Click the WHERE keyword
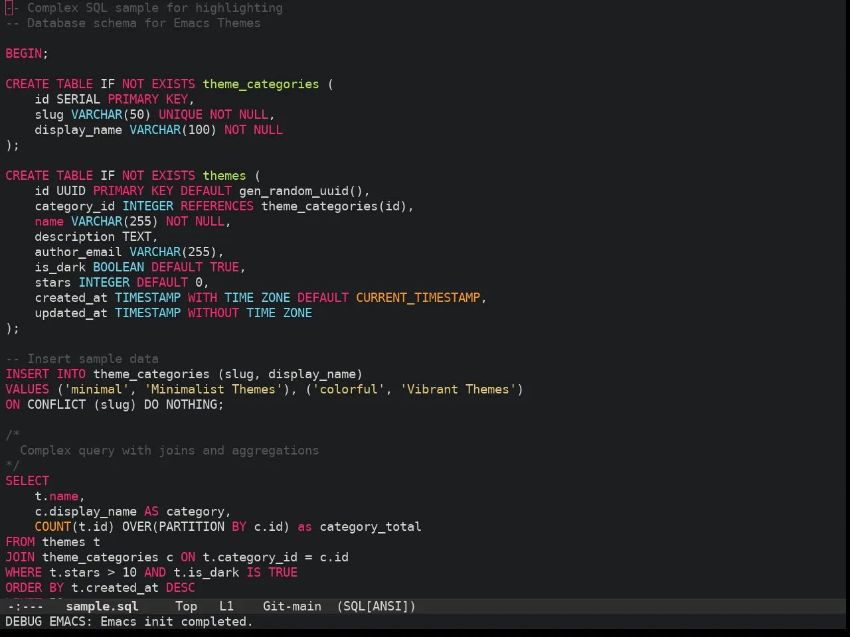Viewport: 850px width, 637px height. [x=24, y=573]
